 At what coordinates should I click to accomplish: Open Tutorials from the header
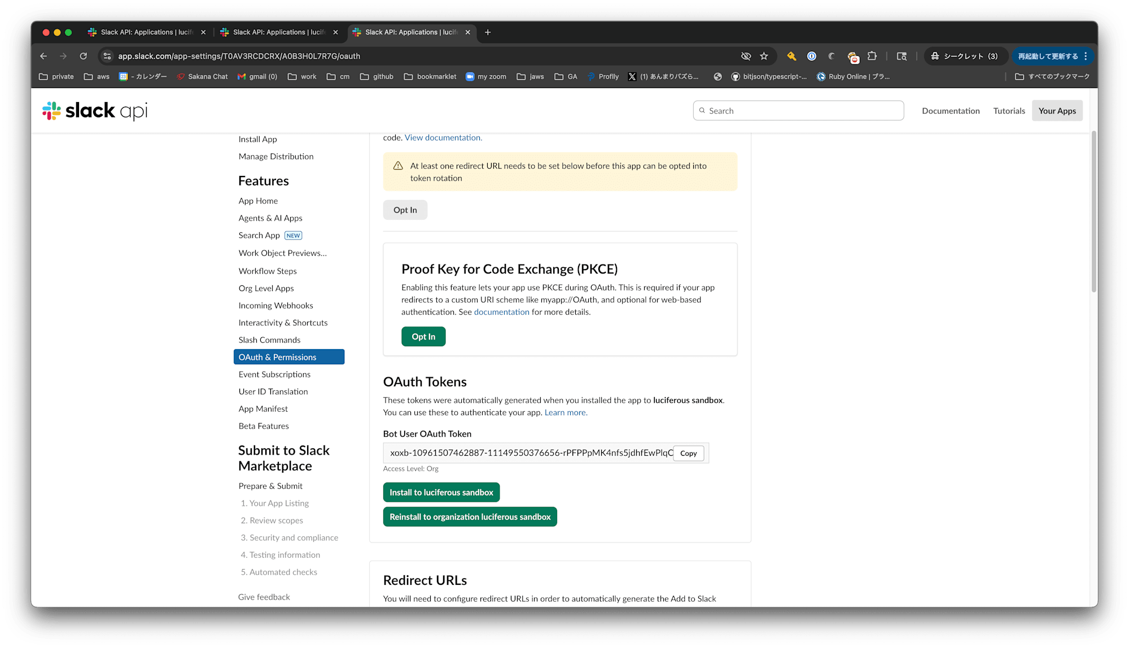1009,111
